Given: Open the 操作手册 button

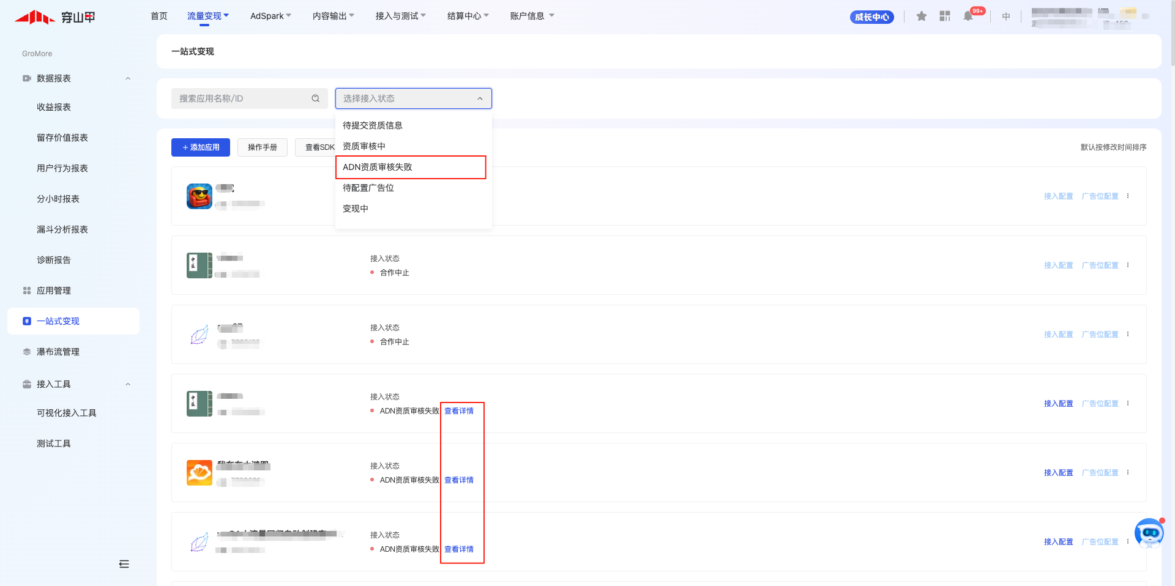Looking at the screenshot, I should pyautogui.click(x=262, y=147).
